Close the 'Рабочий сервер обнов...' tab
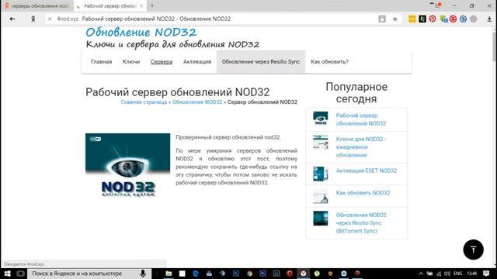Screen dimensions: 497x279 pos(141,6)
